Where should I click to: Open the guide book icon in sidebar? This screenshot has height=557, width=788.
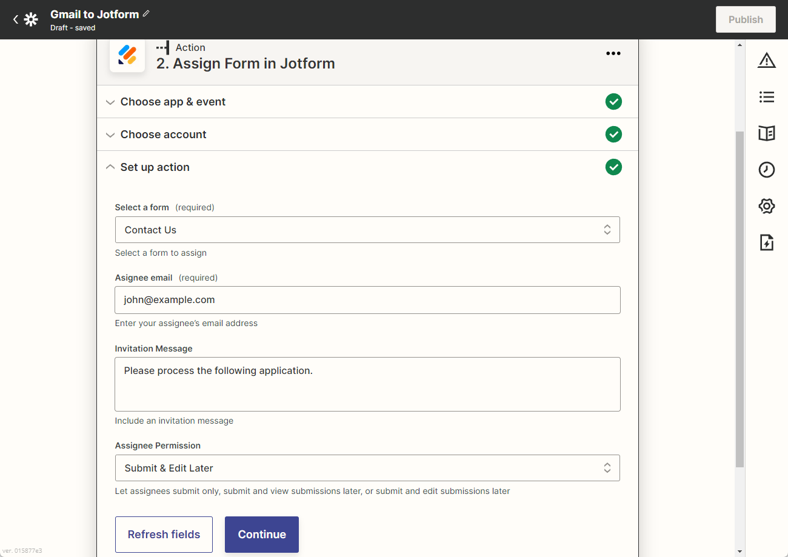point(766,133)
